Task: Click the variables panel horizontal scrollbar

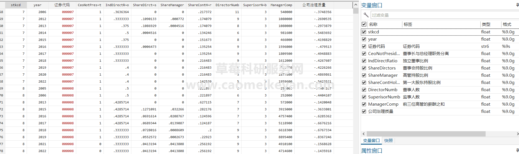Action: click(426, 134)
